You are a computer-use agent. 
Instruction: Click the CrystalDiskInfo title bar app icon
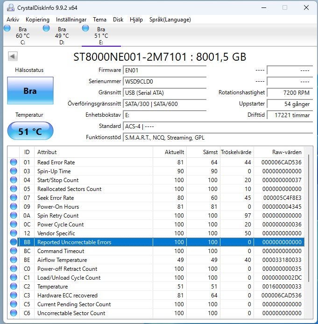[11, 8]
